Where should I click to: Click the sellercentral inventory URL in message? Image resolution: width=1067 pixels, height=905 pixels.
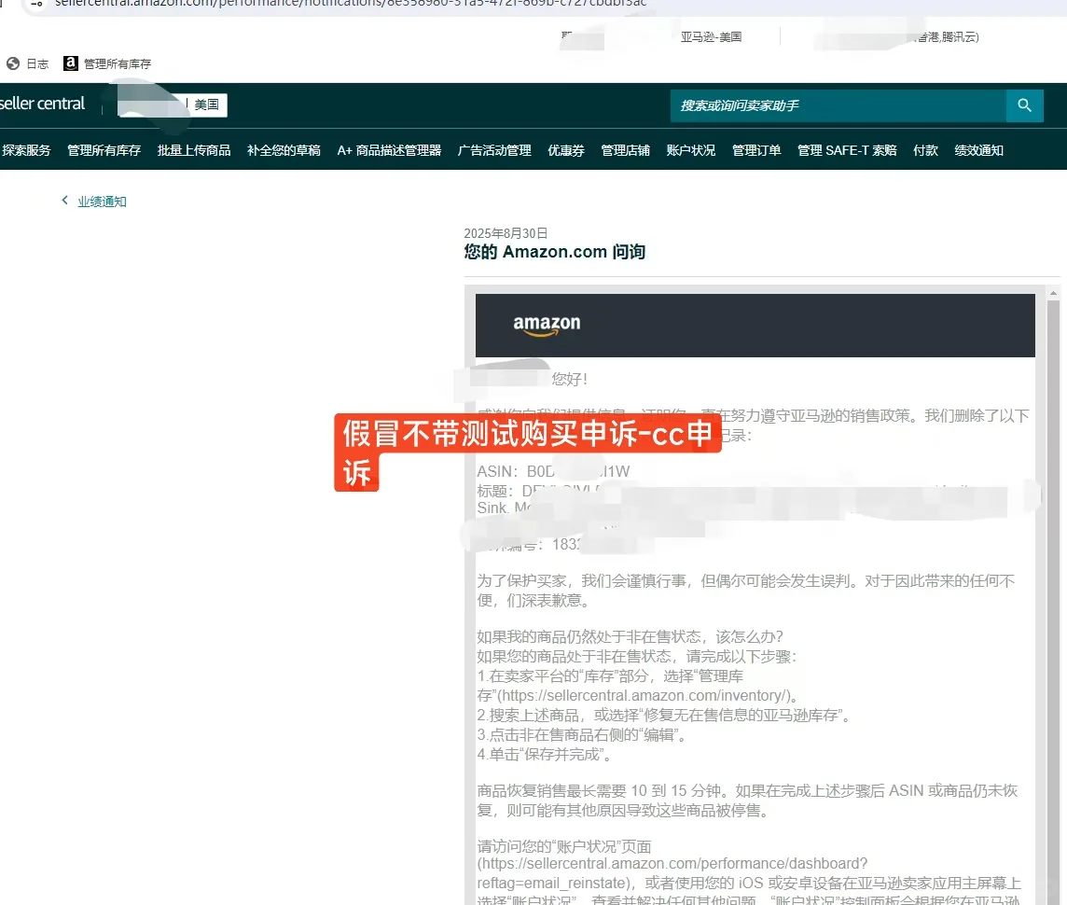point(645,695)
